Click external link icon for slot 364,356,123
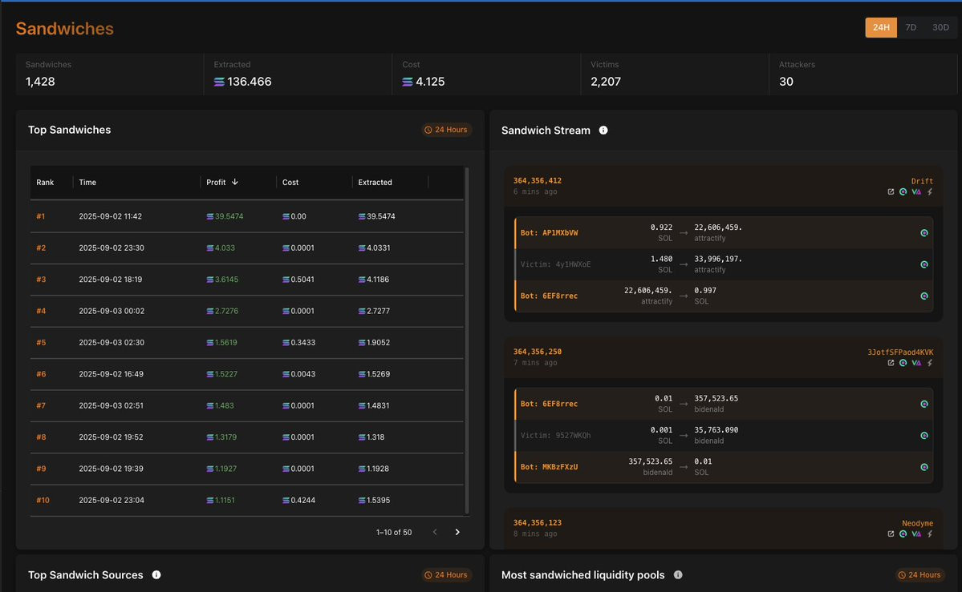Viewport: 962px width, 592px height. click(x=891, y=534)
